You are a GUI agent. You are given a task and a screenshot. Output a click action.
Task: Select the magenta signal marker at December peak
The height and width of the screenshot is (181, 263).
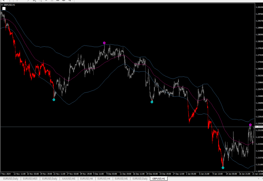tap(104, 43)
